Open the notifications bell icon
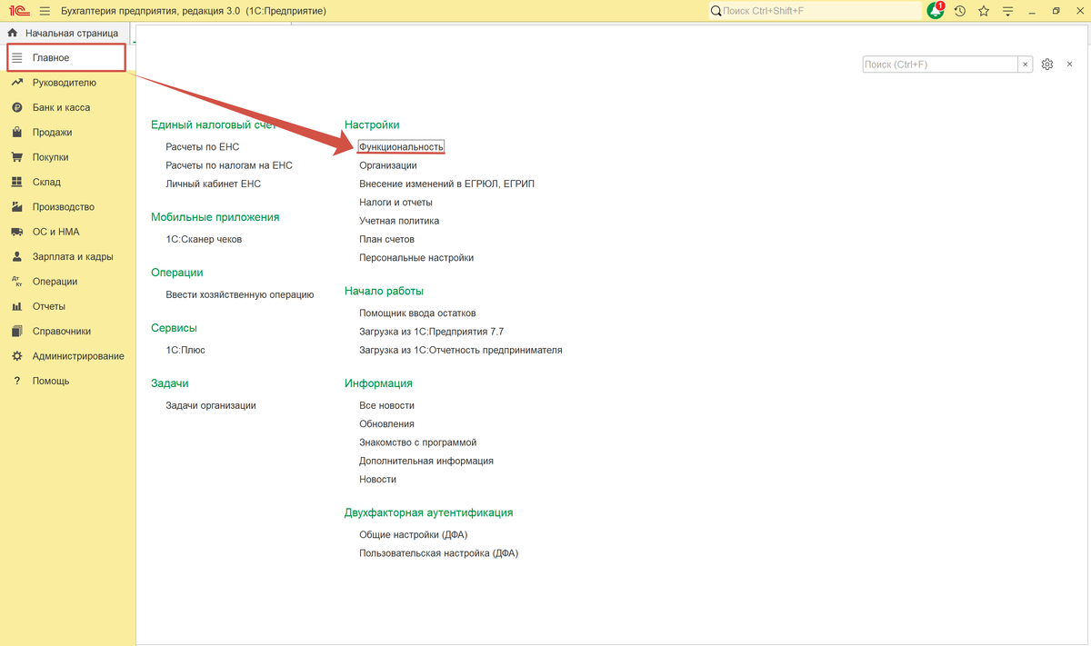This screenshot has width=1091, height=646. [x=936, y=11]
